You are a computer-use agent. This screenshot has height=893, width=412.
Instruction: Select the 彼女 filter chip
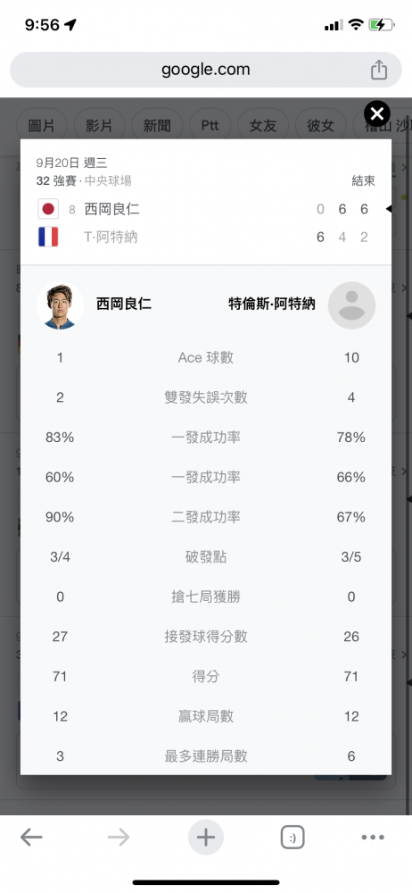click(x=320, y=125)
